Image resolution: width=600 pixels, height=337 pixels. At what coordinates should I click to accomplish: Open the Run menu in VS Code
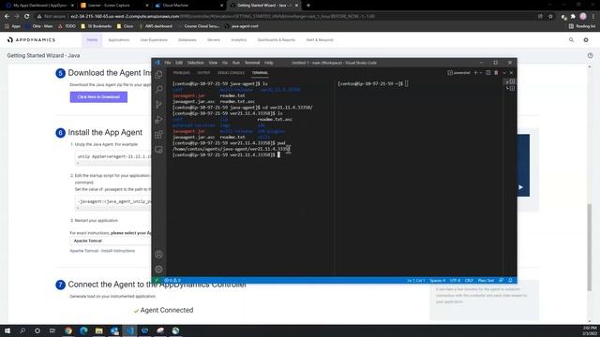(x=236, y=63)
